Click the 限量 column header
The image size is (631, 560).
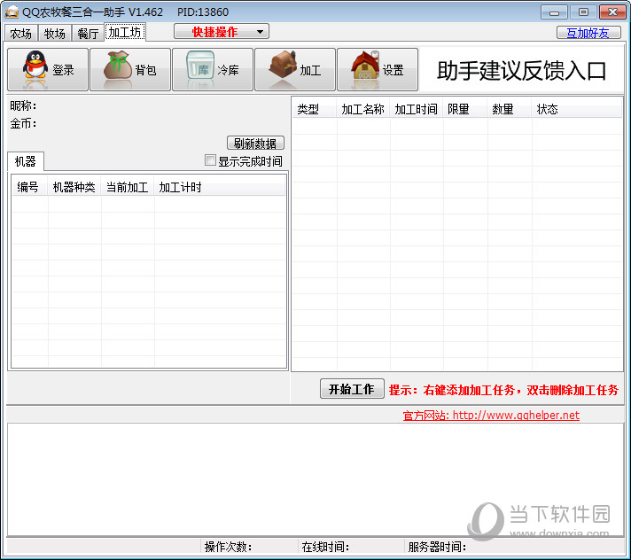pos(464,109)
